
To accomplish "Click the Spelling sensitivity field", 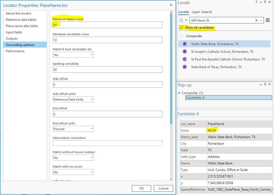I will coord(108,69).
